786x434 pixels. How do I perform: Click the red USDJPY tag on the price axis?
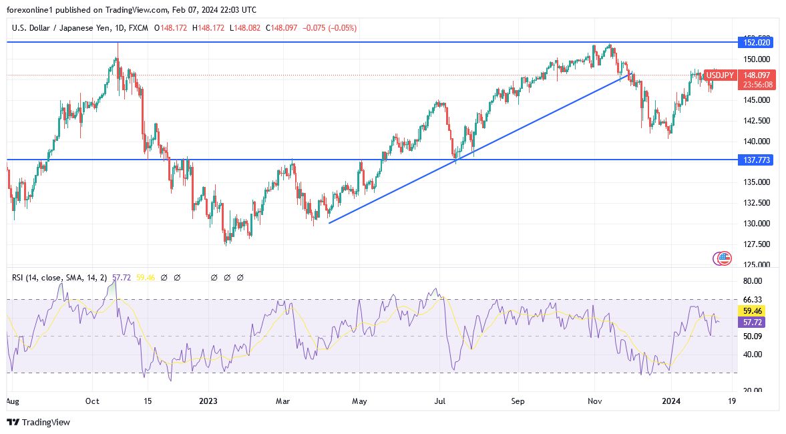point(720,75)
